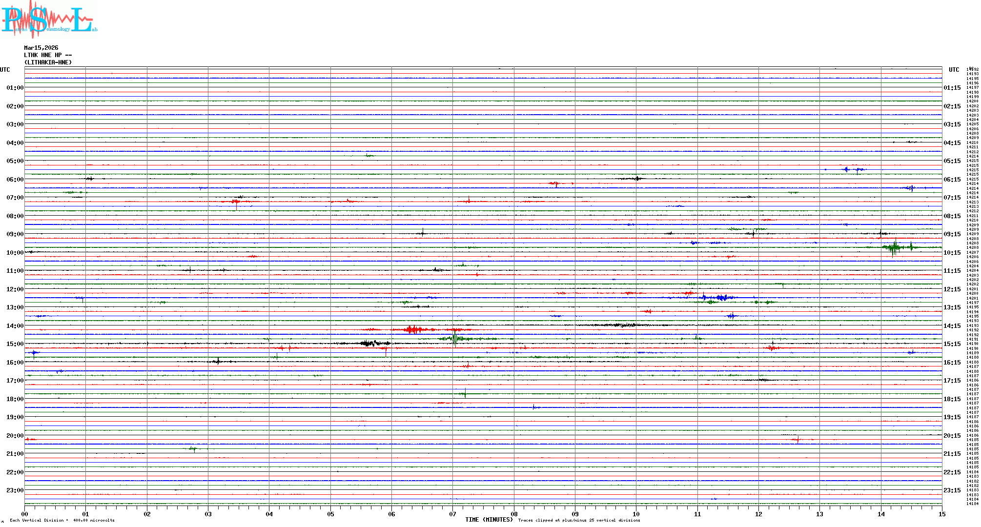Viewport: 981px width, 527px height.
Task: Click the 01:00 hour label on left
Action: (x=15, y=88)
